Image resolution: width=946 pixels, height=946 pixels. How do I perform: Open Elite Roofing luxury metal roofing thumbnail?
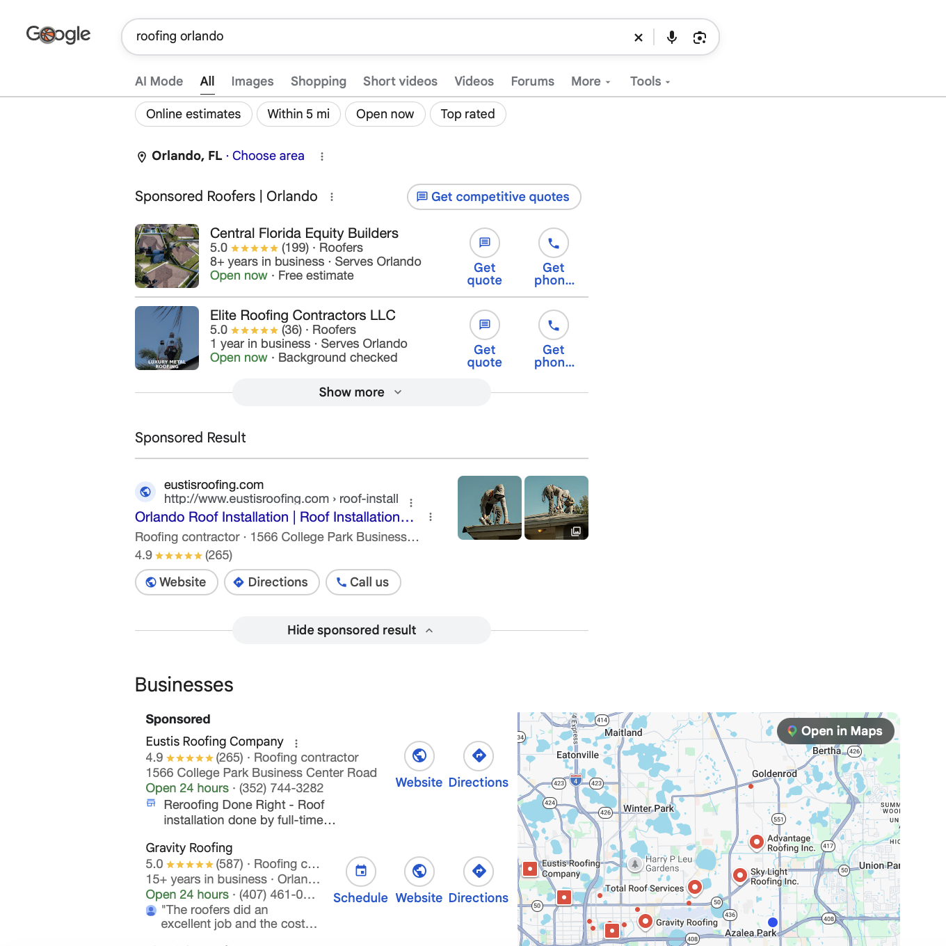[167, 338]
